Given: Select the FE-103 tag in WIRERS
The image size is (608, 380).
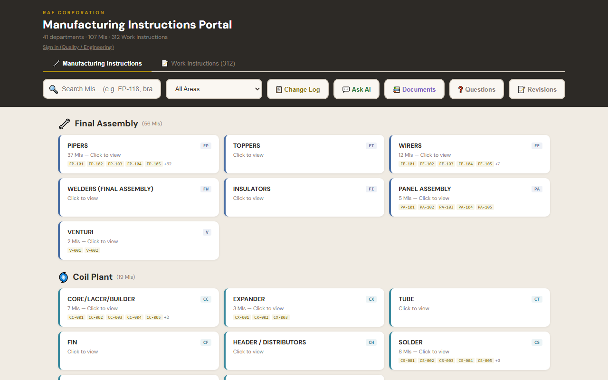Looking at the screenshot, I should [x=446, y=164].
